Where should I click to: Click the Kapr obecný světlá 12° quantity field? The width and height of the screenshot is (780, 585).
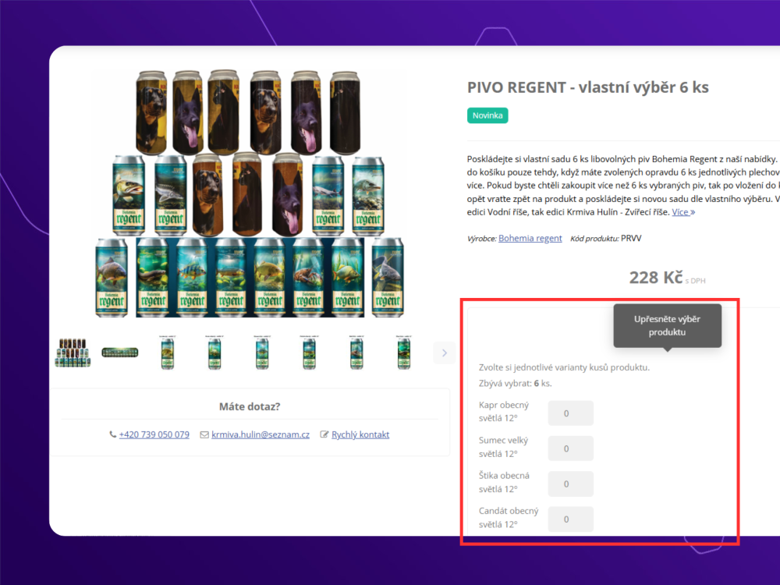[x=571, y=413]
